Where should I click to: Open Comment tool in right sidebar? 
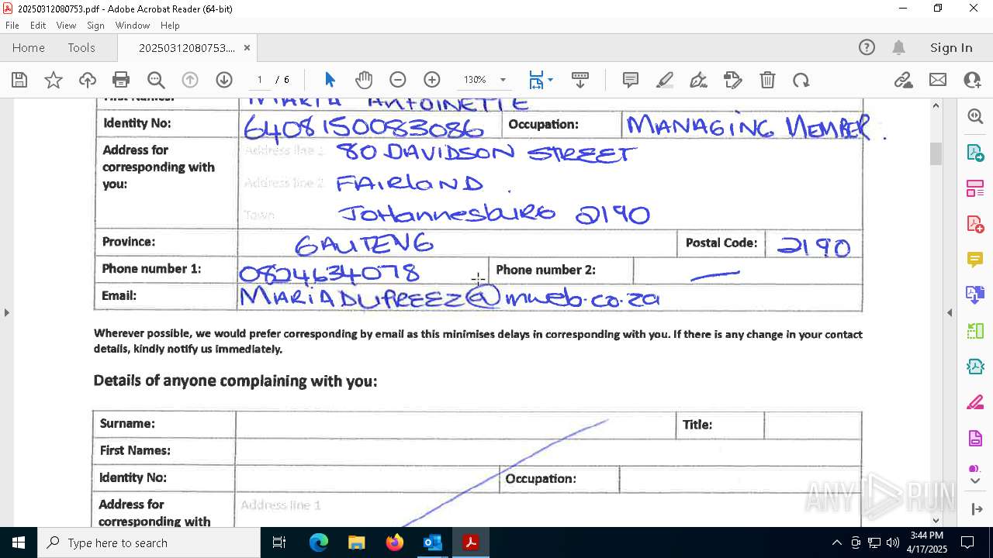(x=975, y=260)
